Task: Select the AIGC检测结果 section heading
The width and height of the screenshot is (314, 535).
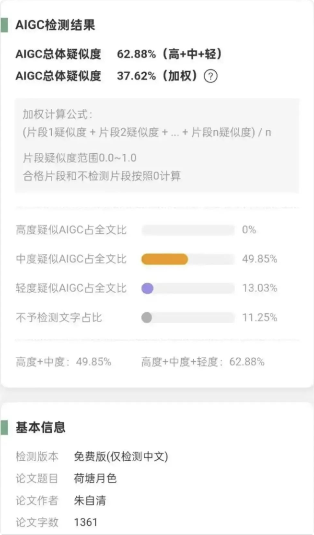Action: pyautogui.click(x=55, y=25)
